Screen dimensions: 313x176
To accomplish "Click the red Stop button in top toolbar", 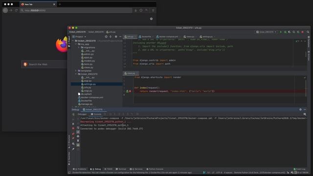I will (x=303, y=32).
